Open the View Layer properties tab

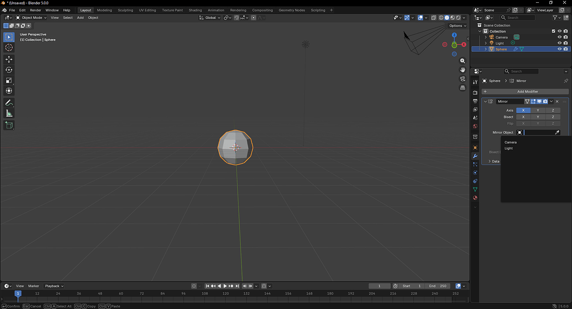[x=475, y=109]
